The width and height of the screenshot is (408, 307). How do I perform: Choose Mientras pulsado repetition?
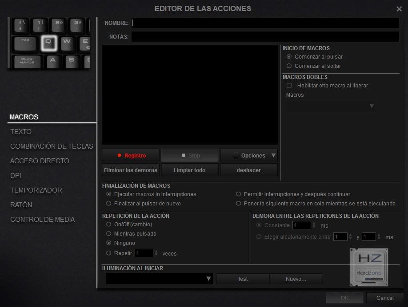pyautogui.click(x=109, y=234)
